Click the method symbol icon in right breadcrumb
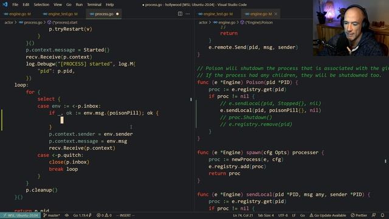This screenshot has width=389, height=219. pos(242,23)
